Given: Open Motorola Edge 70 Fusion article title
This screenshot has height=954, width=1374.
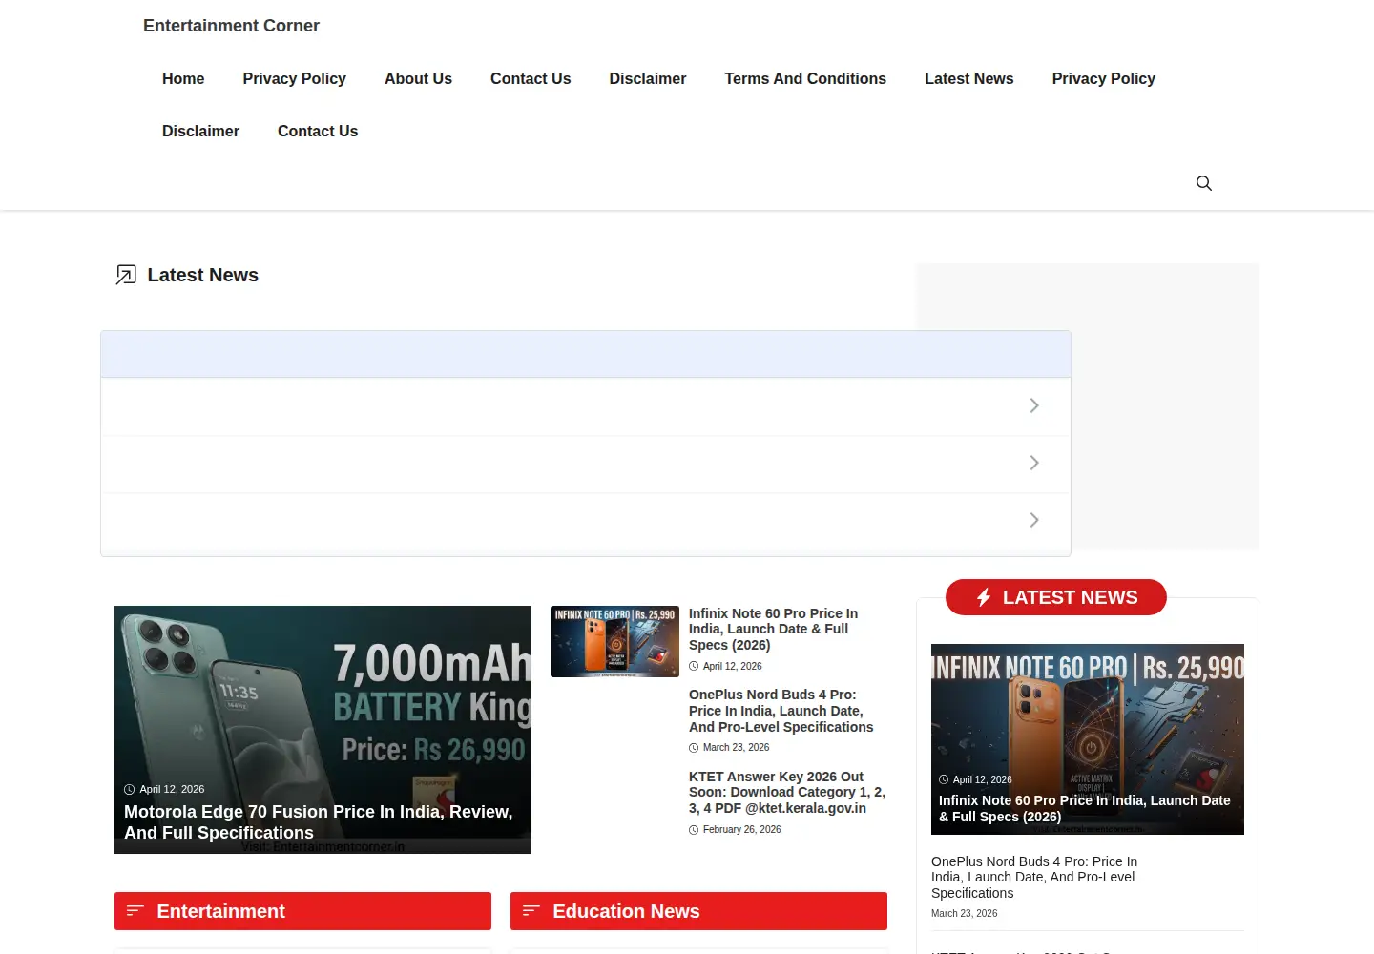Looking at the screenshot, I should point(319,822).
